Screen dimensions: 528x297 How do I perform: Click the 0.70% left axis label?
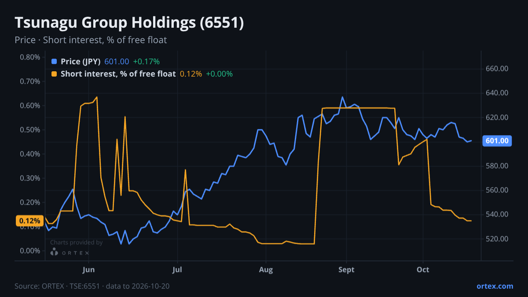coord(30,81)
